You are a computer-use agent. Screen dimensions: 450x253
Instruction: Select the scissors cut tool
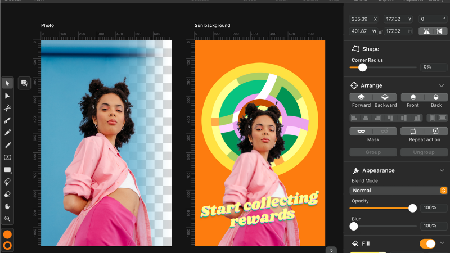pos(8,108)
